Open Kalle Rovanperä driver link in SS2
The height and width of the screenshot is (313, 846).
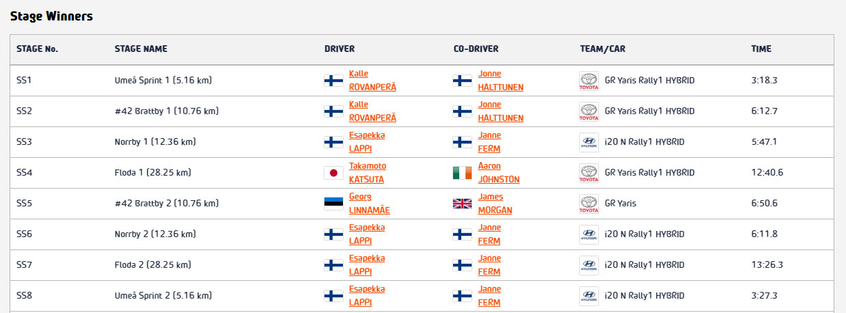click(372, 111)
